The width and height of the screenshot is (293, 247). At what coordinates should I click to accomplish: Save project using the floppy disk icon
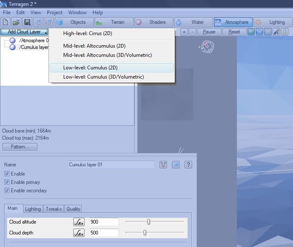click(27, 22)
